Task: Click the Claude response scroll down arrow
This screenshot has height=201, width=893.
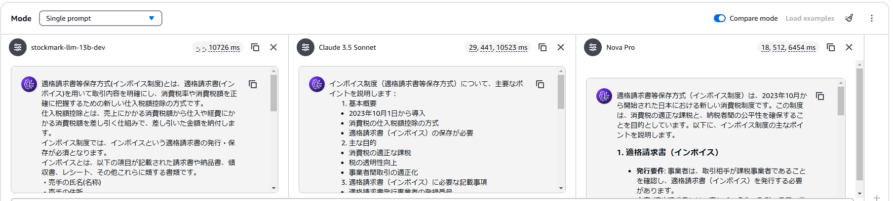Action: pyautogui.click(x=561, y=188)
